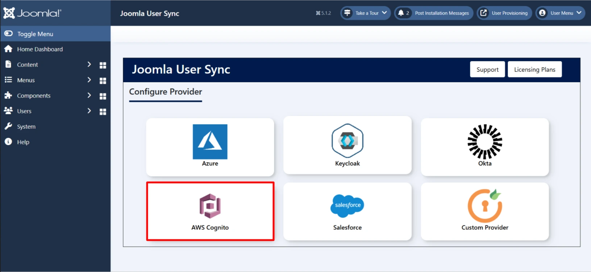Click the Salesforce card label
Screen dimensions: 591x272
click(347, 228)
